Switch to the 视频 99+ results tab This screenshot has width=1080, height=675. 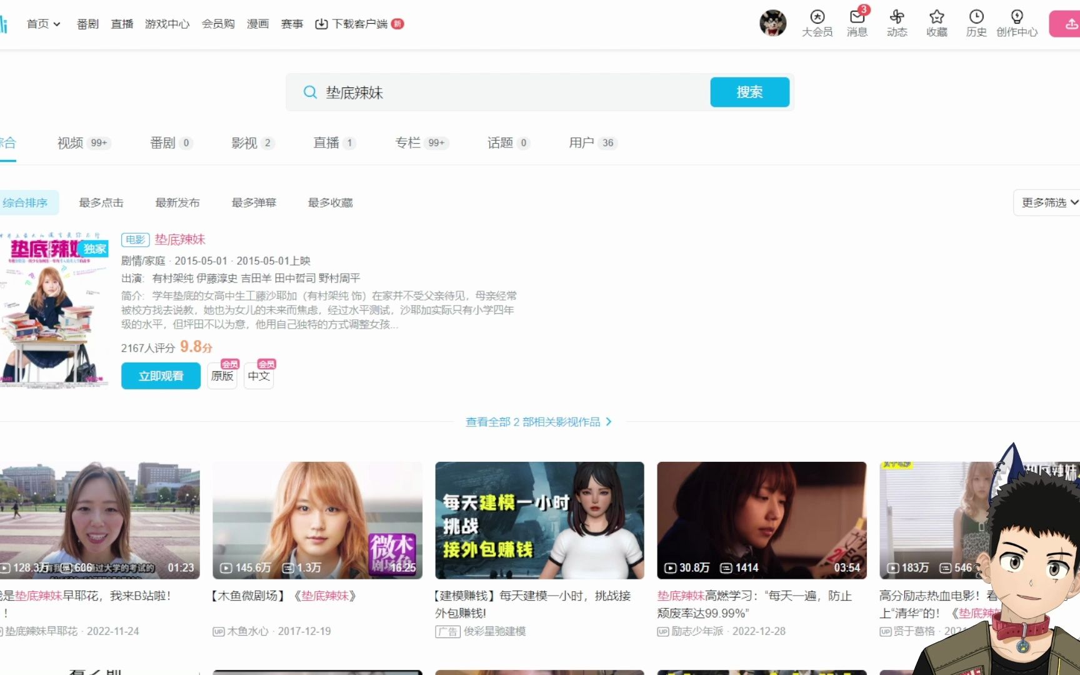point(84,143)
